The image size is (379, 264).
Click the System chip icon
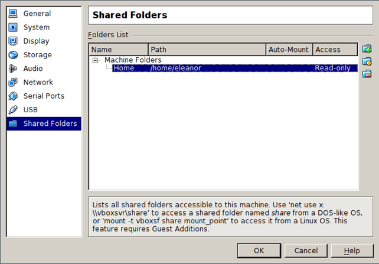13,27
